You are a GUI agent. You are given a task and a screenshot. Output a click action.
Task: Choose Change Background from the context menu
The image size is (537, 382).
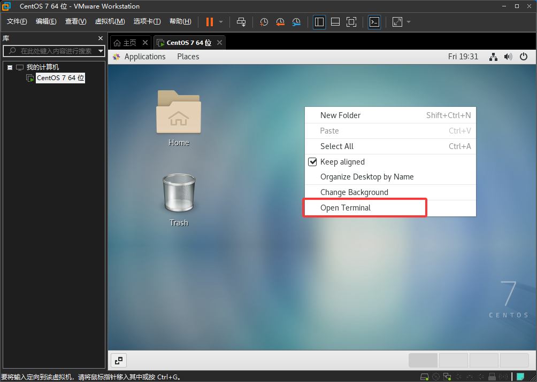coord(390,192)
